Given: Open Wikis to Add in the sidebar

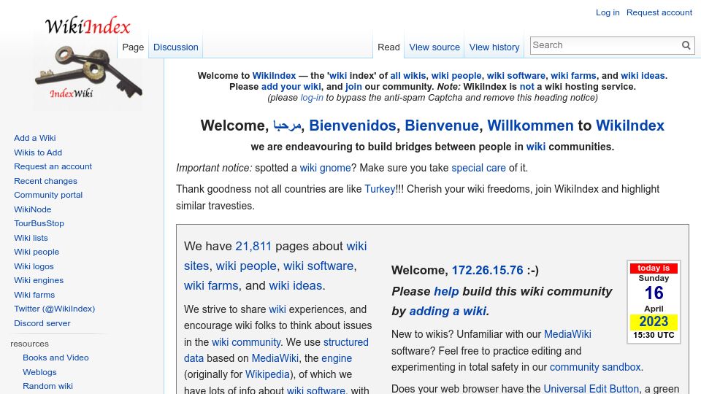Looking at the screenshot, I should coord(38,152).
